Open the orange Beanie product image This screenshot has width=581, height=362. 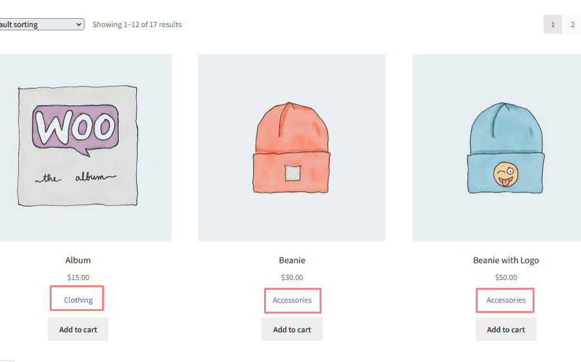point(292,148)
